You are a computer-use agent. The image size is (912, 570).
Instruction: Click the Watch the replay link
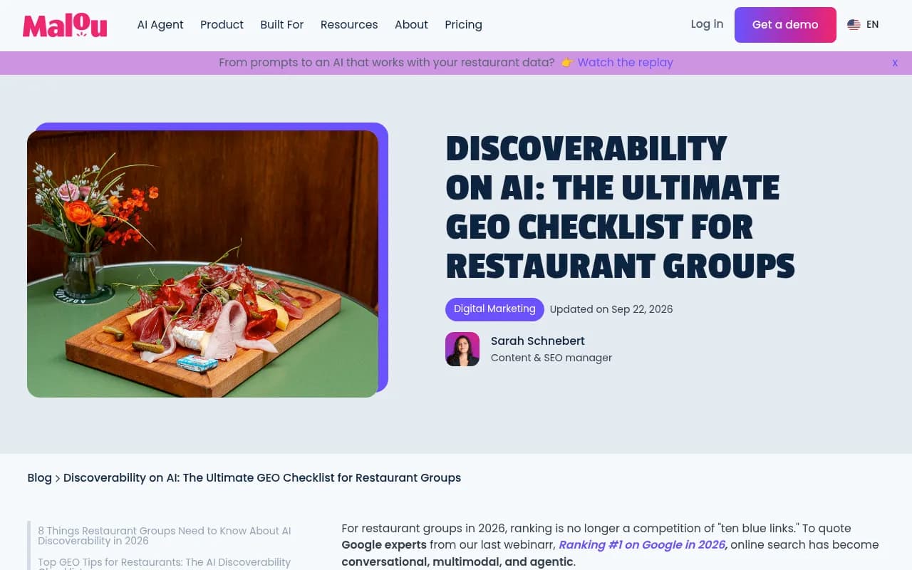click(x=625, y=63)
